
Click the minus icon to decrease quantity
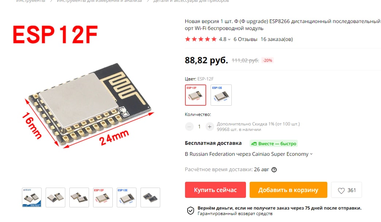[189, 127]
